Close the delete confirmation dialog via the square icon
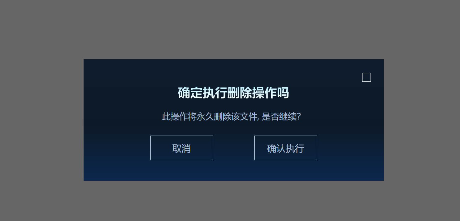Screen dimensions: 460x221 coord(367,77)
